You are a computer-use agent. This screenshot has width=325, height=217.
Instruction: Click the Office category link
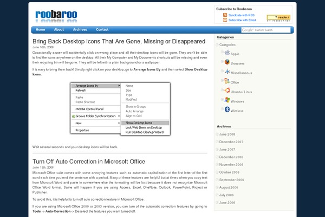[x=235, y=82]
